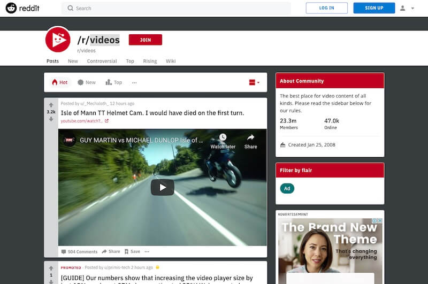Image resolution: width=428 pixels, height=284 pixels.
Task: Sort posts by Hot
Action: (x=60, y=82)
